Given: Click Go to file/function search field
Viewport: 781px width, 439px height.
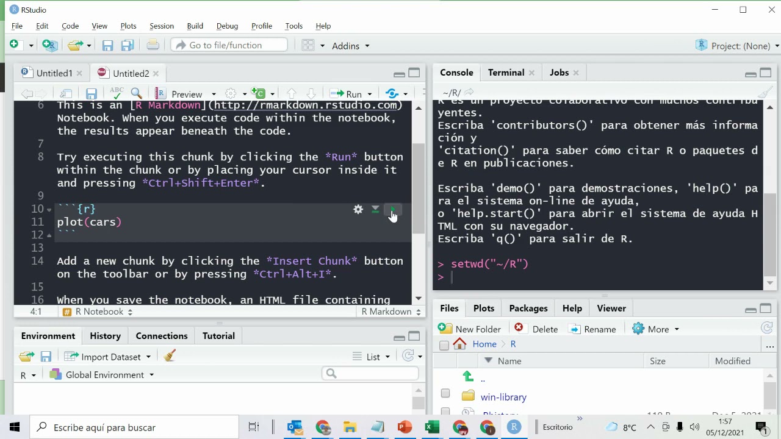Looking at the screenshot, I should pos(229,45).
